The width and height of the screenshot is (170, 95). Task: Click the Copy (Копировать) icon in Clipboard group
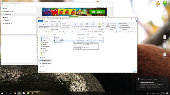52,25
